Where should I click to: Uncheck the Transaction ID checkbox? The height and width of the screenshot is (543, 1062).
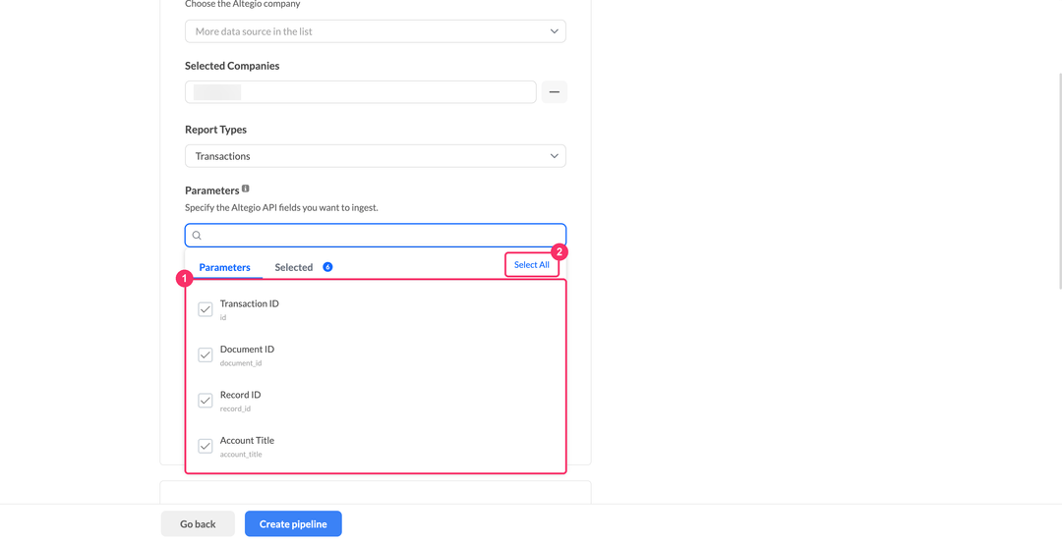click(206, 309)
